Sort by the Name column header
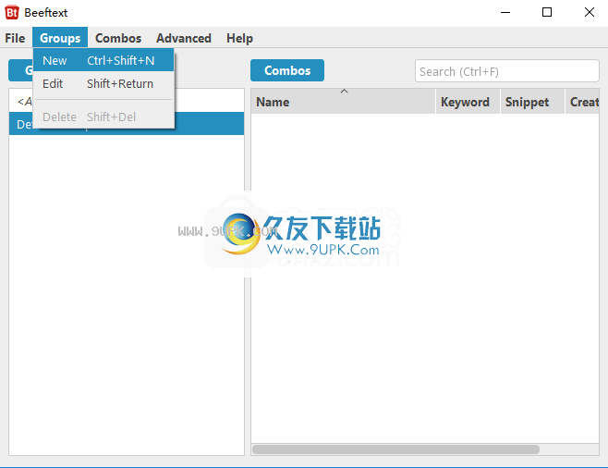Screen dimensions: 608x468 343,102
